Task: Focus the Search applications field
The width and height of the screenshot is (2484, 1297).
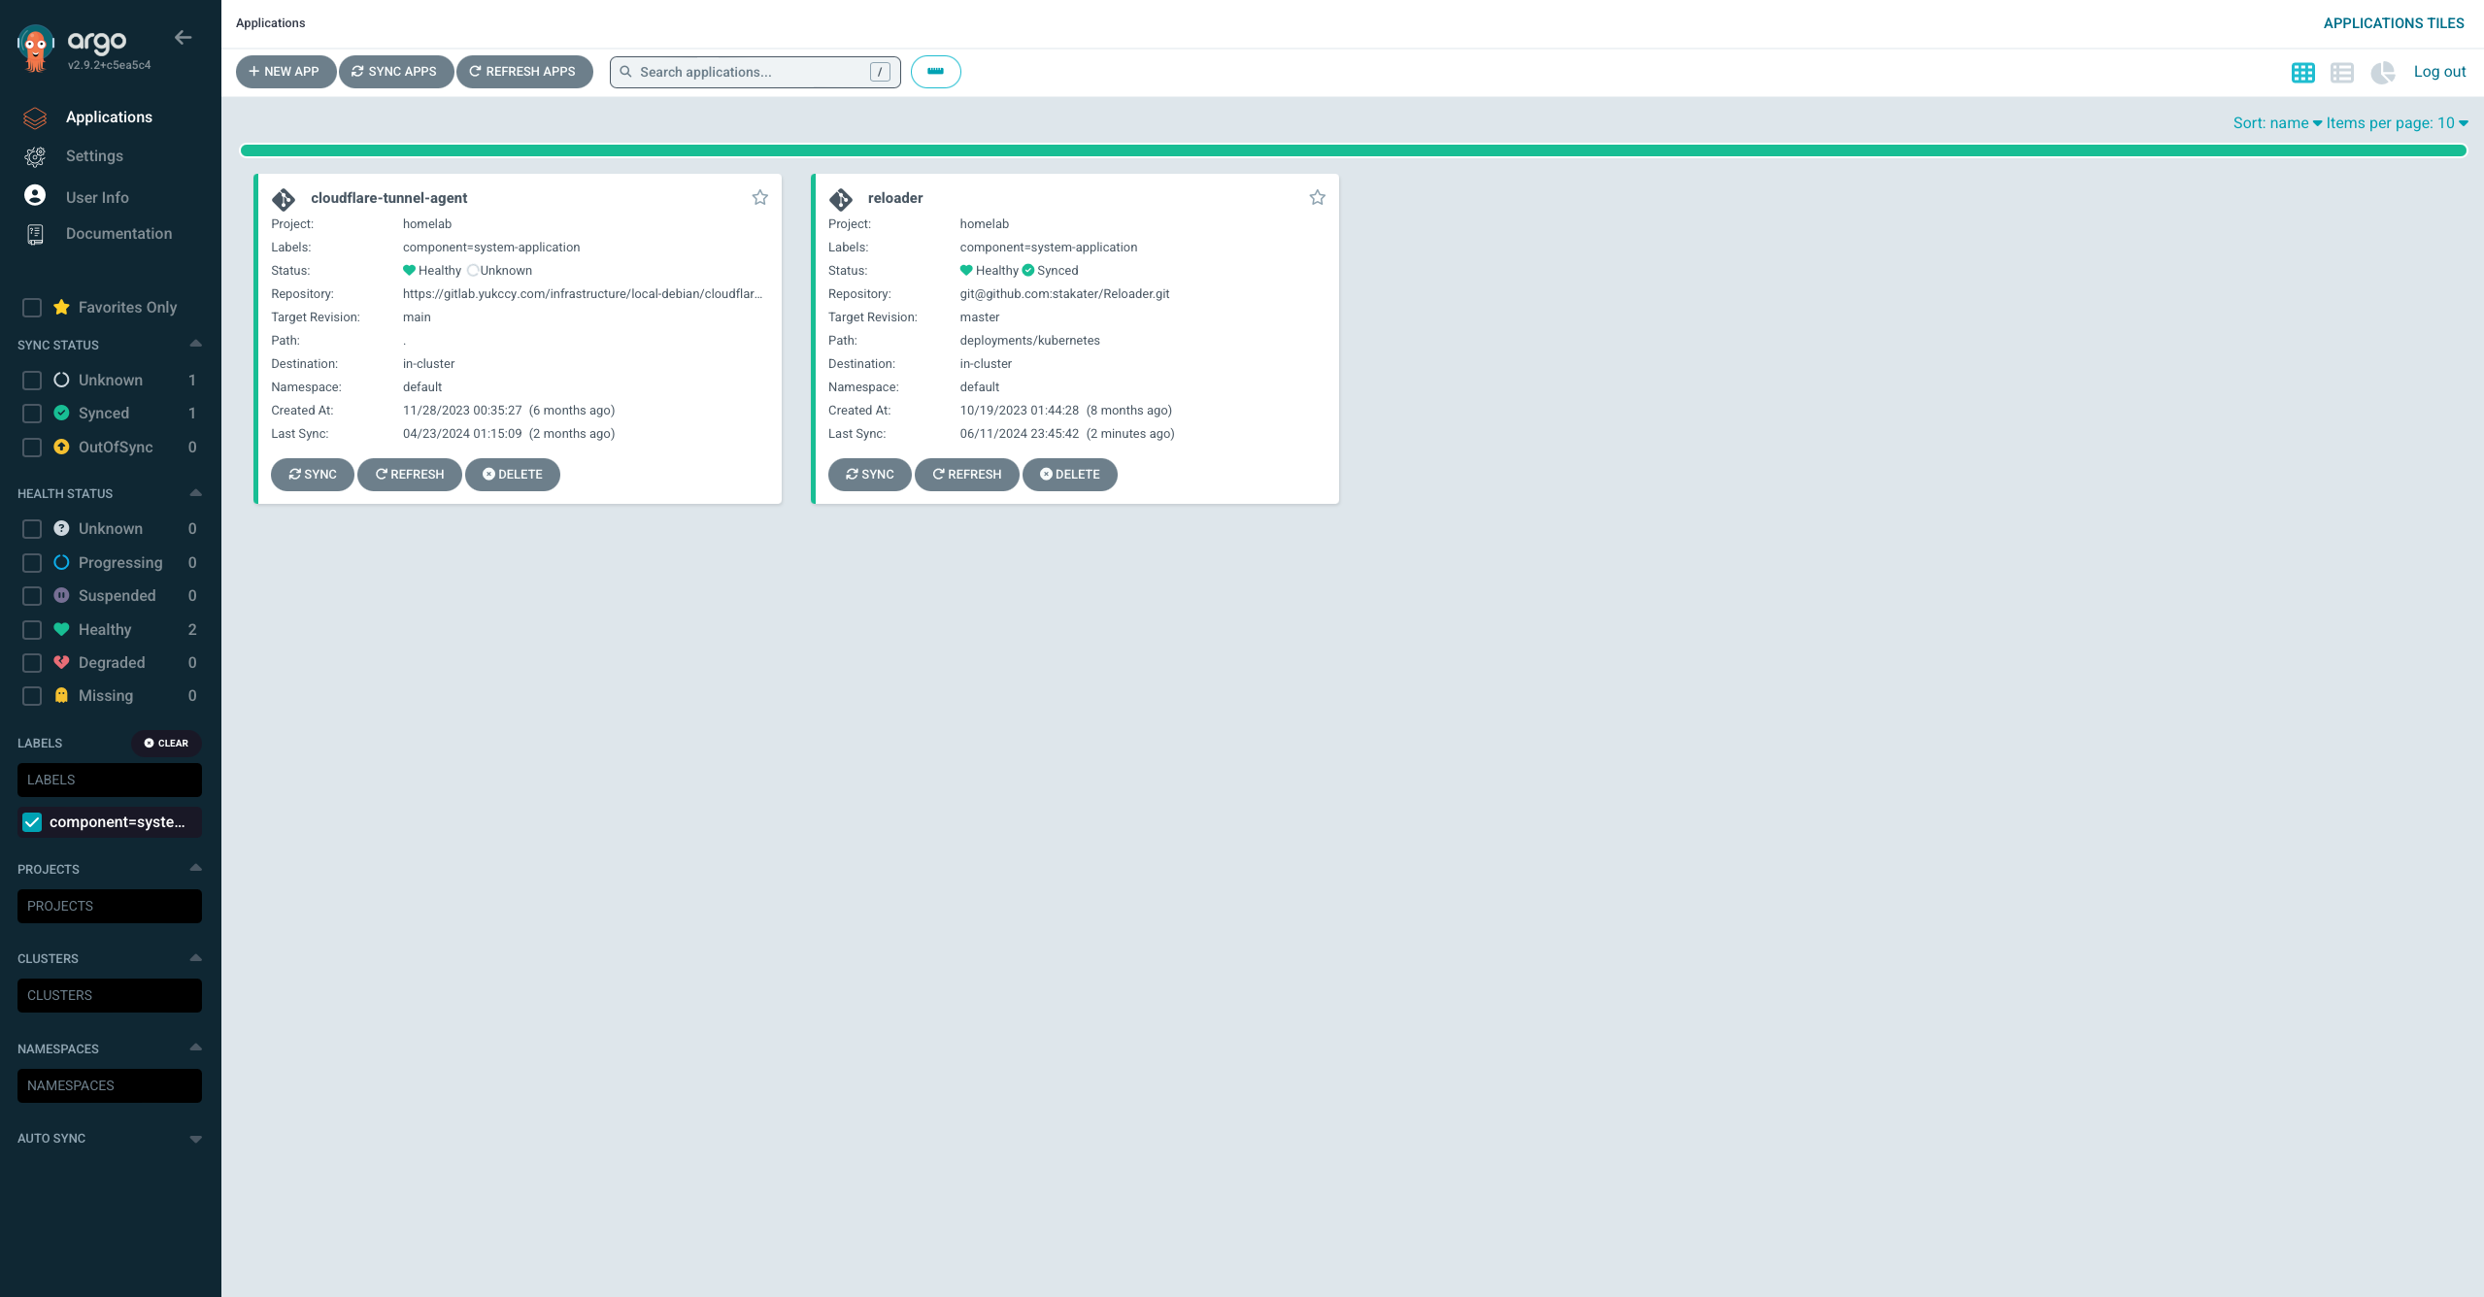Action: click(x=755, y=72)
